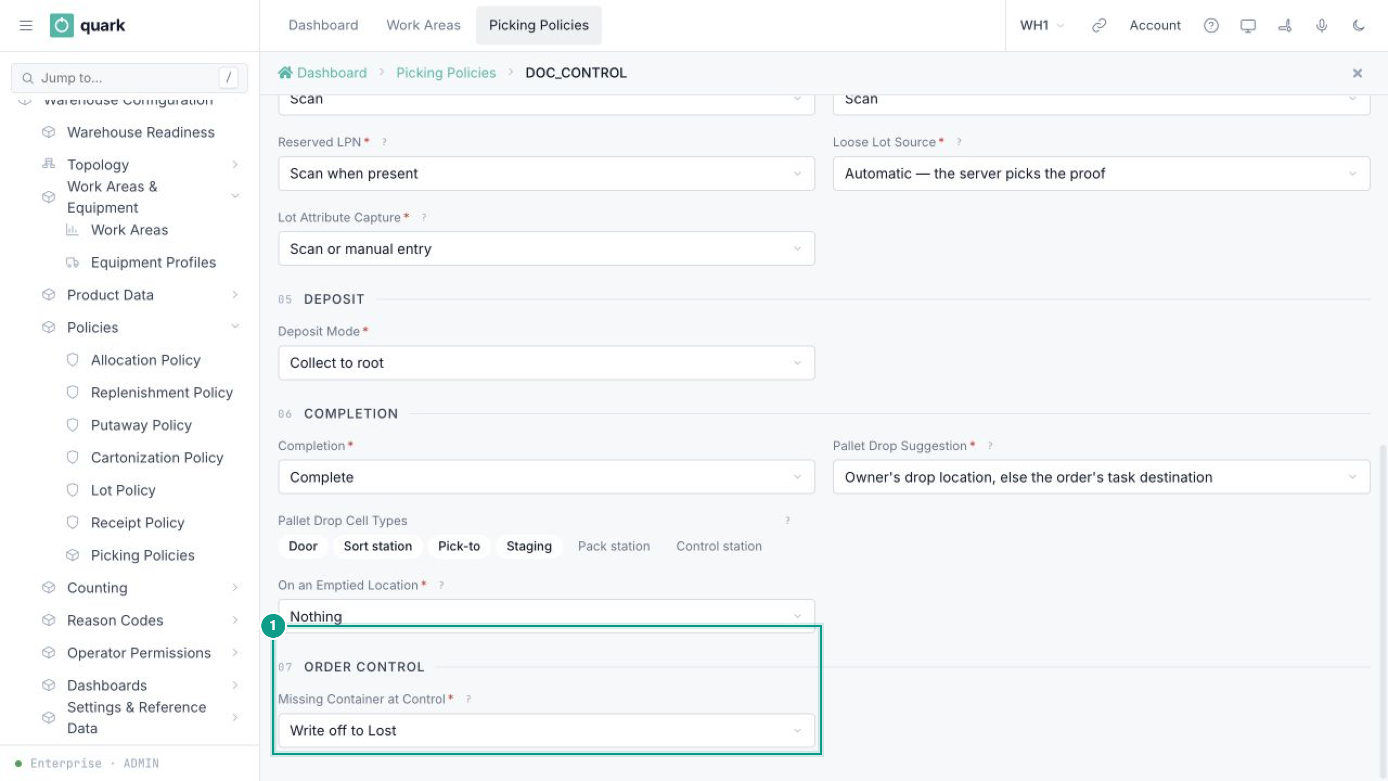Open Warehouse Readiness in sidebar
This screenshot has height=781, width=1388.
click(140, 132)
